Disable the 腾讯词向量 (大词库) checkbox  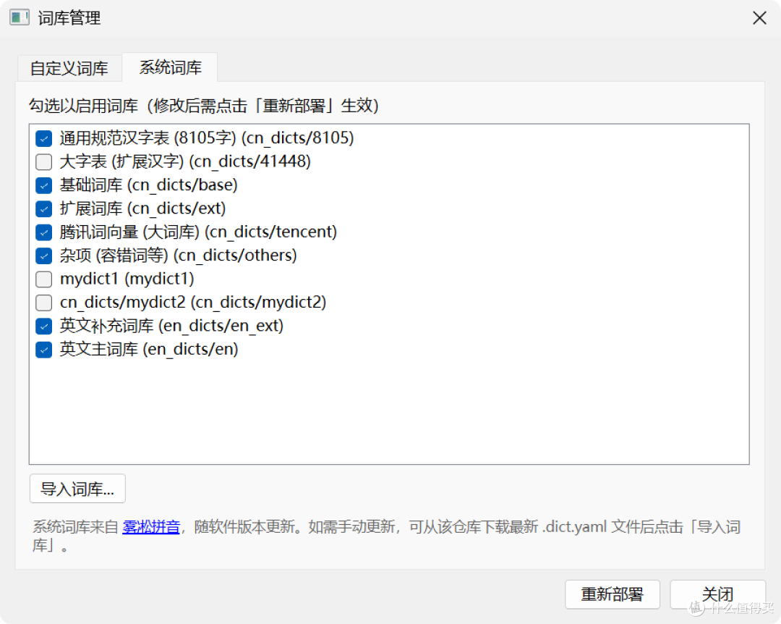point(44,232)
